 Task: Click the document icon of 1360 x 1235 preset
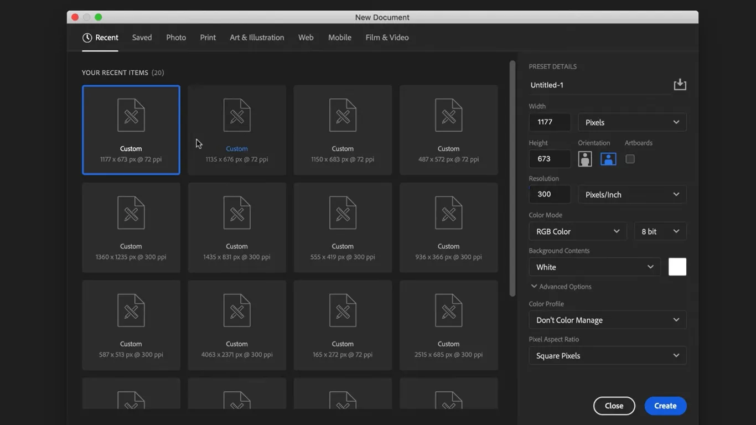coord(131,212)
